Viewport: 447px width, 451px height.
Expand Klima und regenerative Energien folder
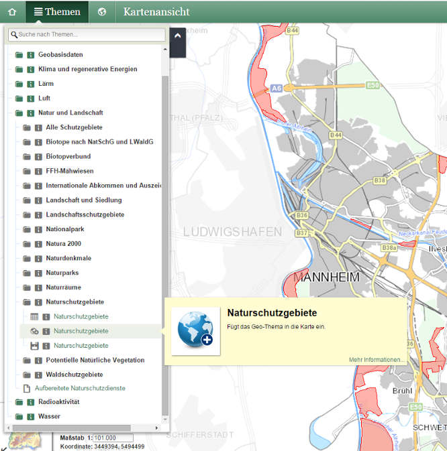[19, 69]
